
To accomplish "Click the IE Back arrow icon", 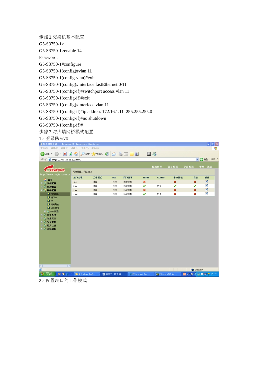I will (42, 154).
